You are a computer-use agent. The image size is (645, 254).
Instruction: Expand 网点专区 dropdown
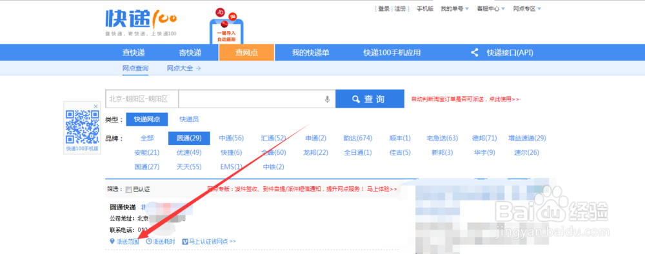pos(527,8)
